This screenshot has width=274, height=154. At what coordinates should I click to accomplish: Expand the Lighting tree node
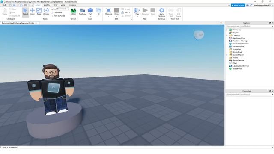[x=227, y=36]
